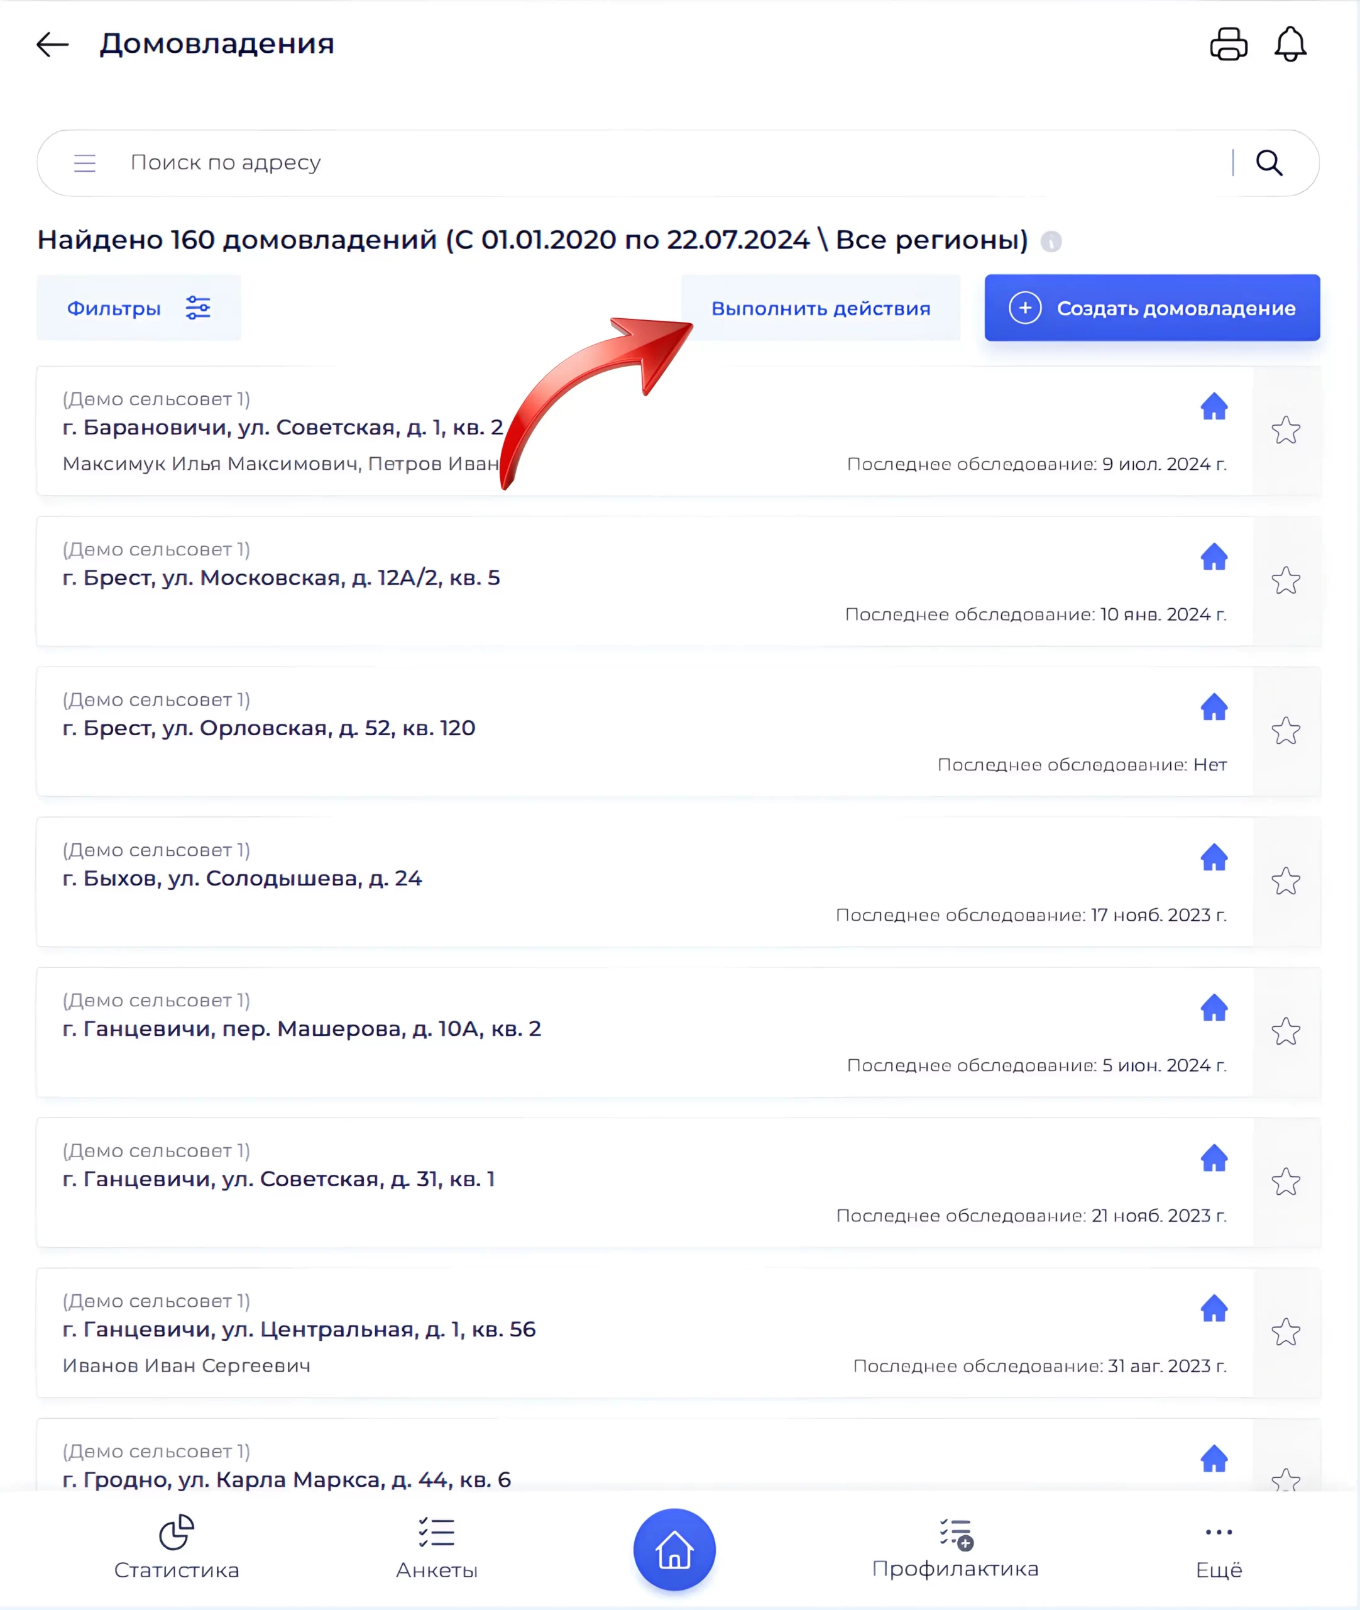Click date 31 авг. 2023 г.

point(1167,1367)
